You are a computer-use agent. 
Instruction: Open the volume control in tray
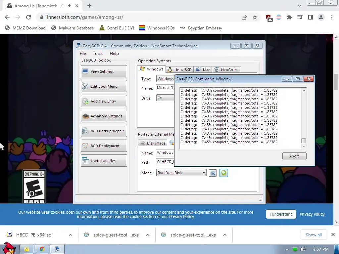(303, 249)
